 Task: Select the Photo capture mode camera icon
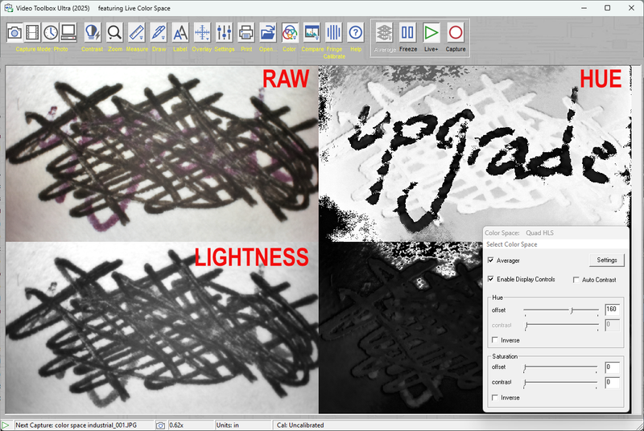coord(14,33)
